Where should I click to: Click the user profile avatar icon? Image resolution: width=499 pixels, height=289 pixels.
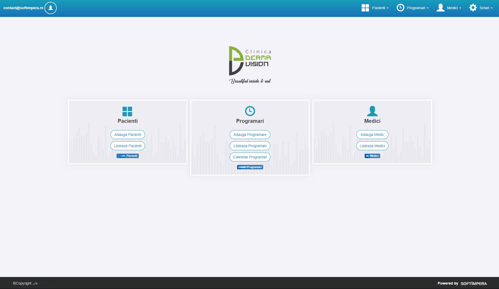(50, 8)
